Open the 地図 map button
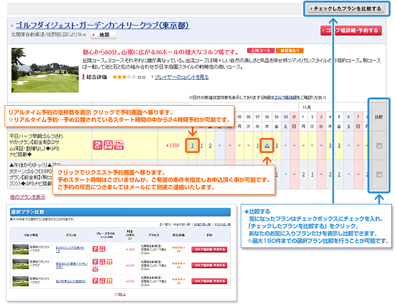Image resolution: width=396 pixels, height=305 pixels. coord(104,35)
